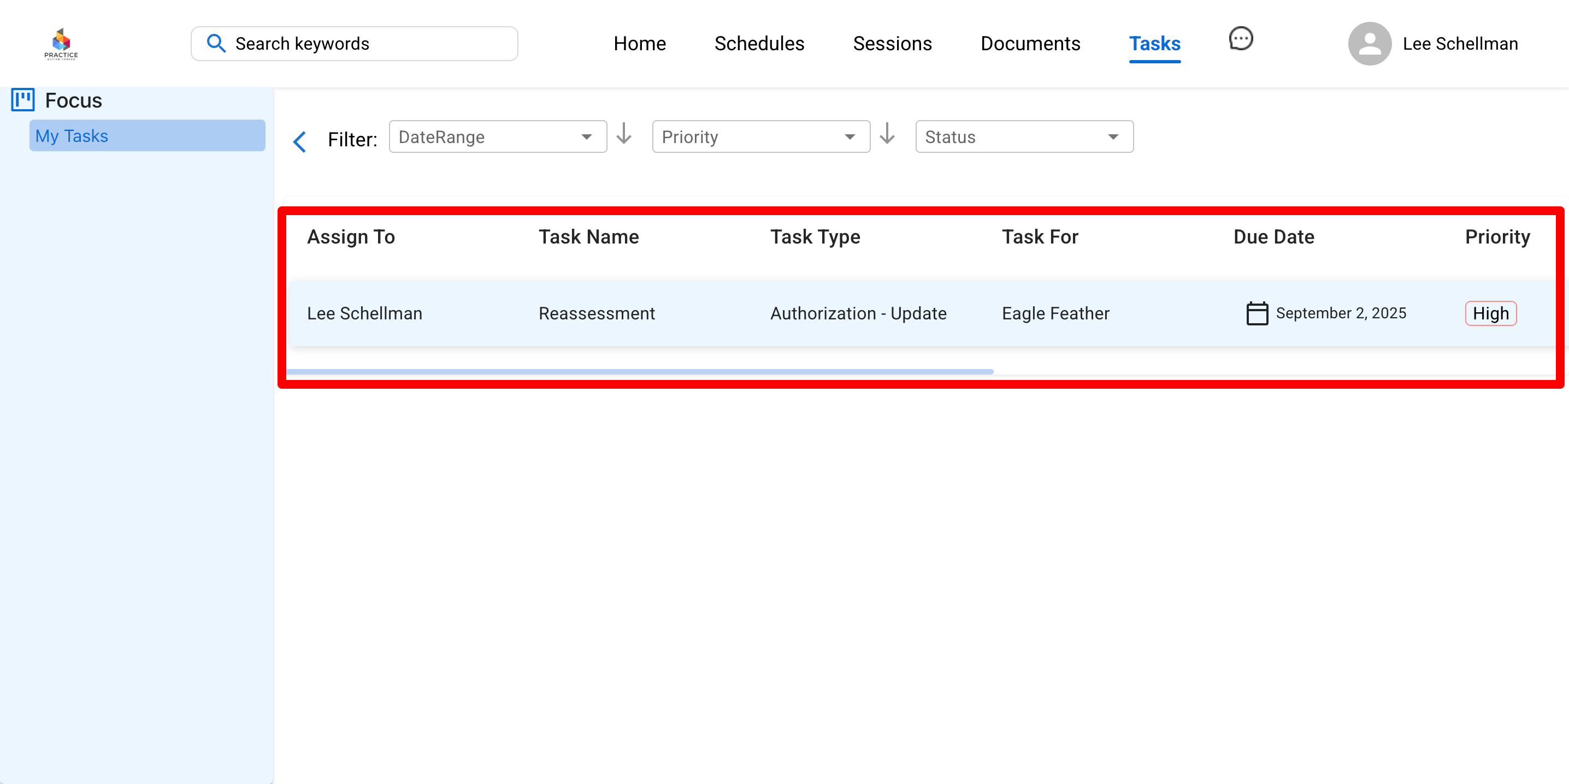The height and width of the screenshot is (784, 1569).
Task: Click the search magnifier icon
Action: click(x=216, y=43)
